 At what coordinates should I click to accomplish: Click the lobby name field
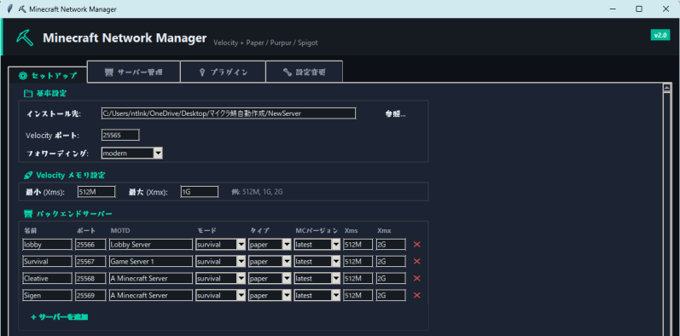coord(47,245)
